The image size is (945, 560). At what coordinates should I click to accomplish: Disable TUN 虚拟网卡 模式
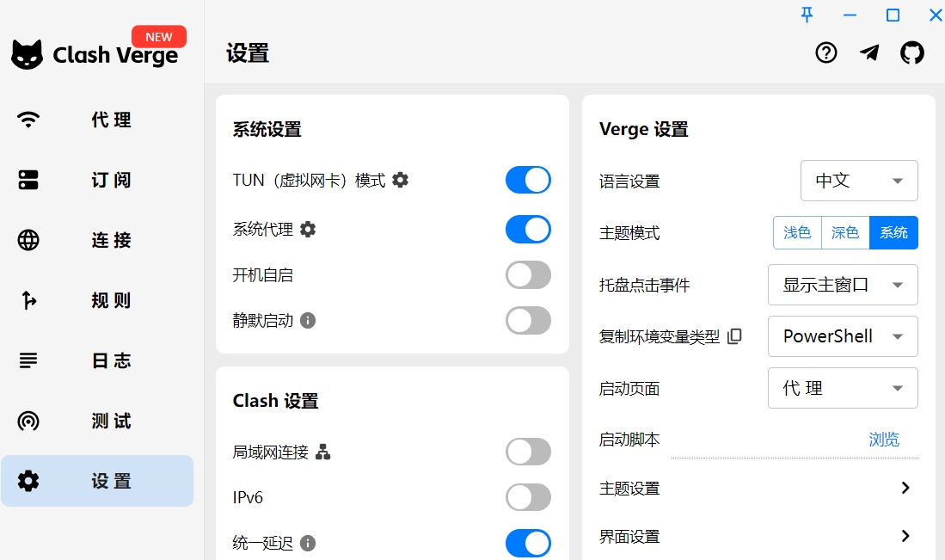coord(528,180)
